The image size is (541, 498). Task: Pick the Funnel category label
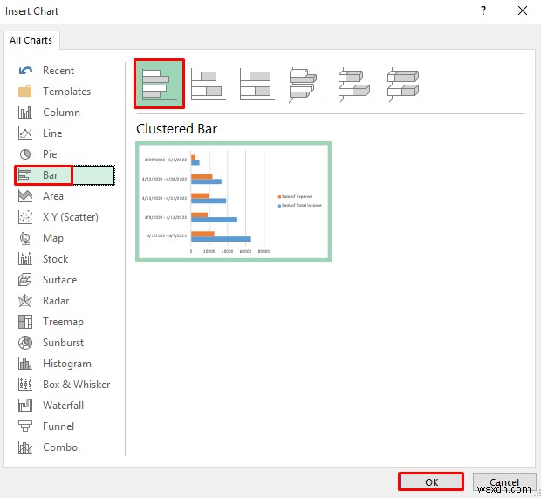pyautogui.click(x=58, y=426)
